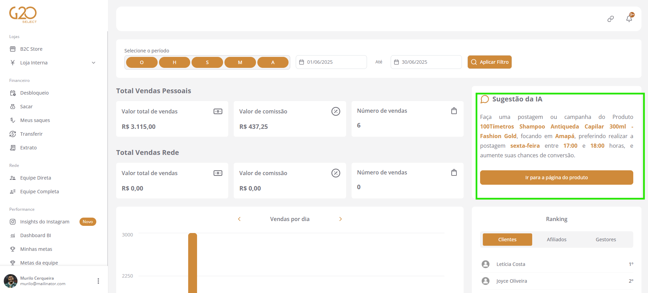
Task: Click the banknote icon in Total Vendas Pessoais
Action: (218, 111)
